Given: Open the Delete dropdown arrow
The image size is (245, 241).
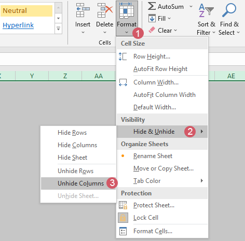Looking at the screenshot, I should click(105, 32).
